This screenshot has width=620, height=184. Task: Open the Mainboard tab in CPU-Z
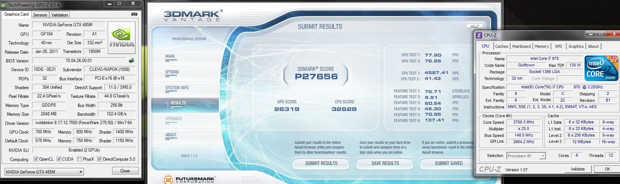[521, 46]
